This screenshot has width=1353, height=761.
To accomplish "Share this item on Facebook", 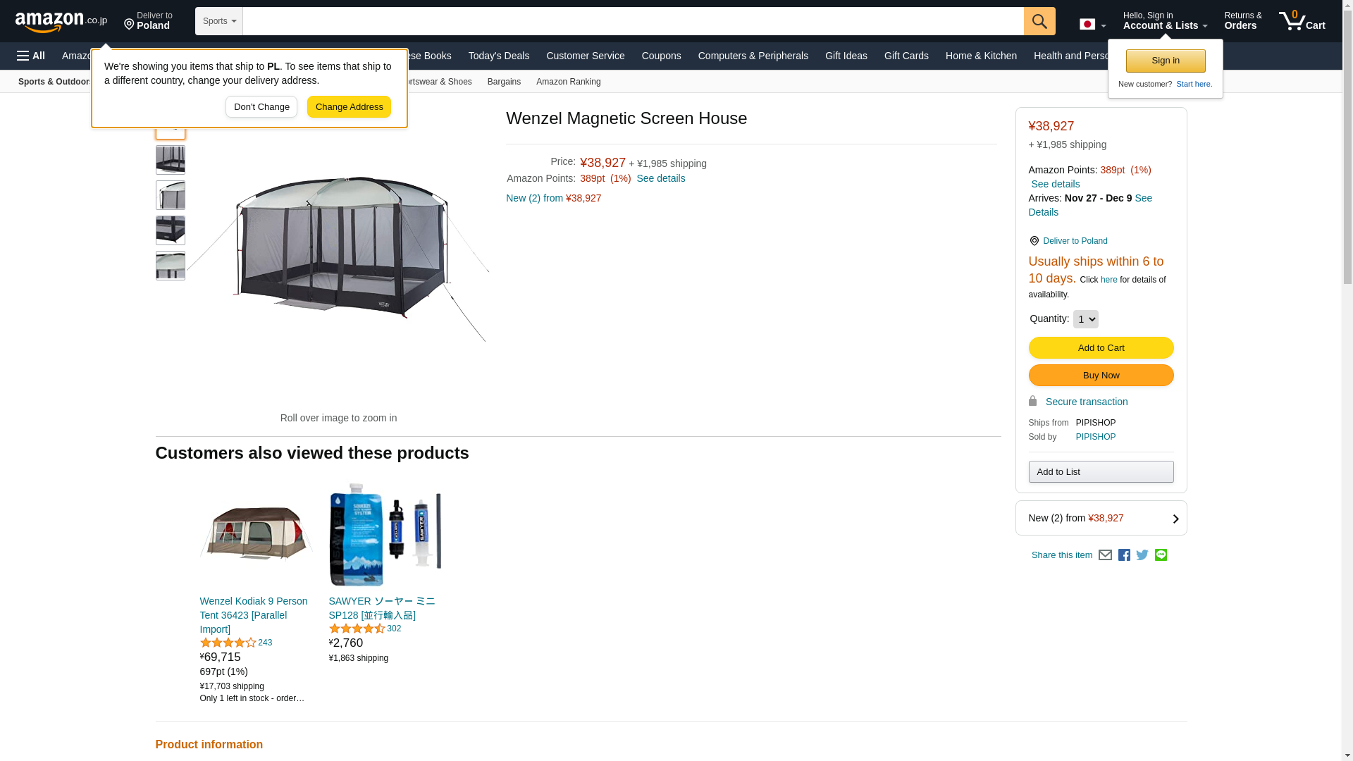I will (x=1124, y=555).
